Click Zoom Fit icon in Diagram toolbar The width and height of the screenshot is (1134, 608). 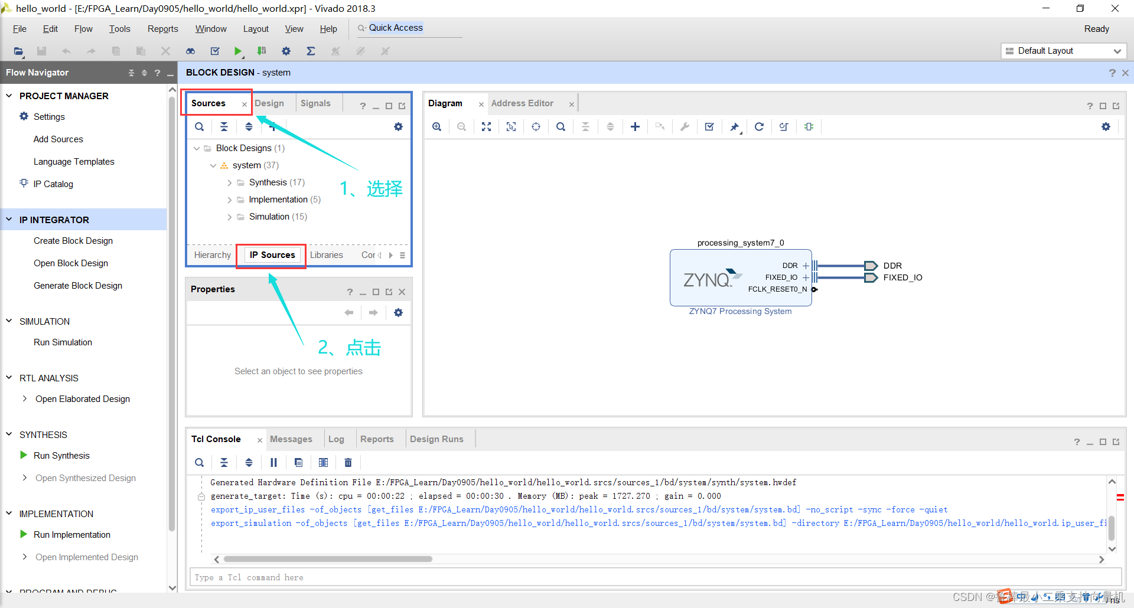pos(486,127)
